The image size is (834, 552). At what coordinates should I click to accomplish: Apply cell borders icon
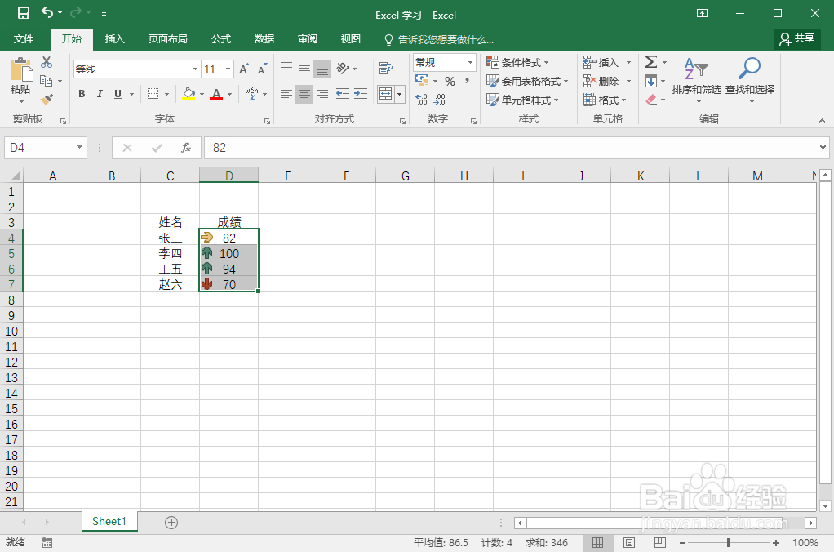pos(153,94)
